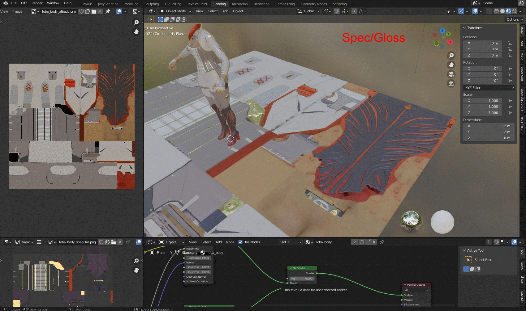Image resolution: width=526 pixels, height=311 pixels.
Task: Open the Object Mode dropdown
Action: point(175,11)
